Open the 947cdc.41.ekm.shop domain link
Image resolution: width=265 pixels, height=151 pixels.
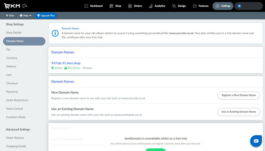click(66, 63)
